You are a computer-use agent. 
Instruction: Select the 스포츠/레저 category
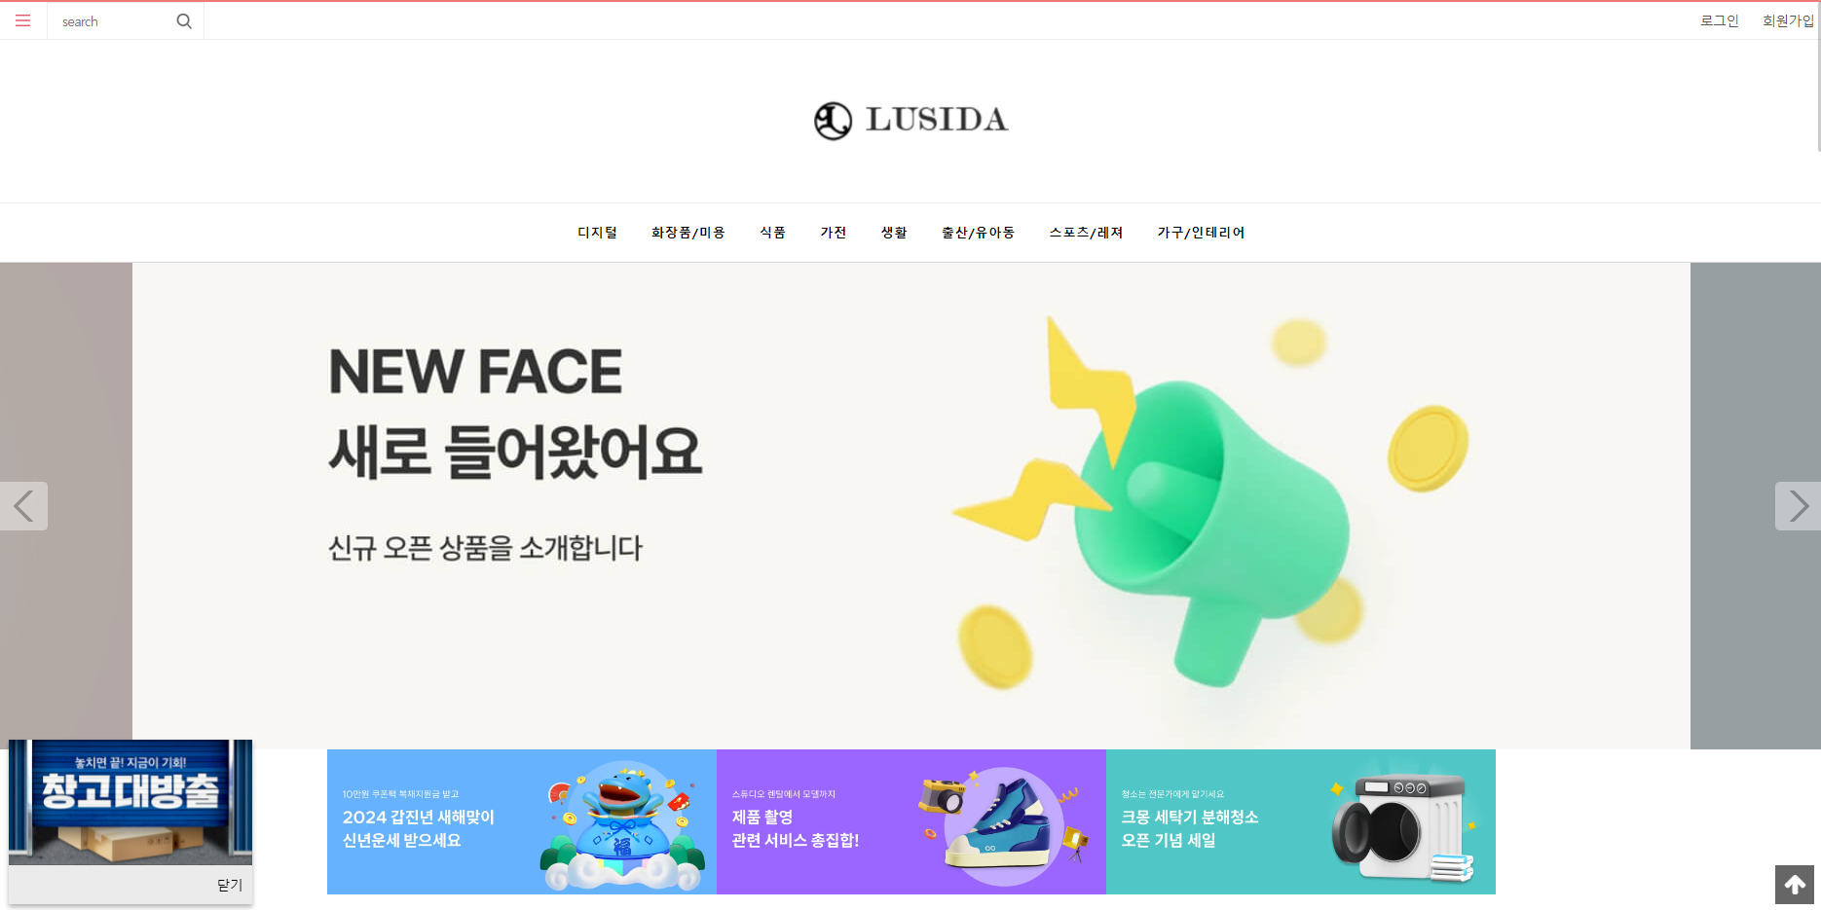[x=1086, y=233]
